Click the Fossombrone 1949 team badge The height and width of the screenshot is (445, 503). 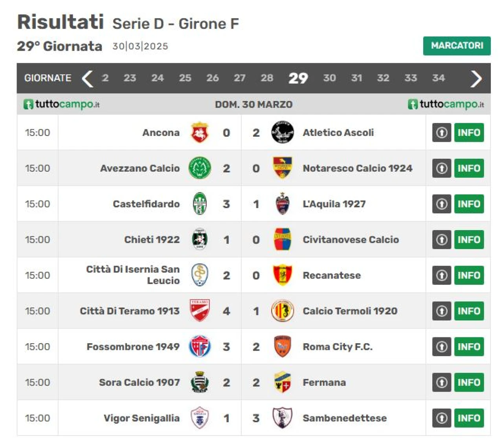pyautogui.click(x=200, y=346)
